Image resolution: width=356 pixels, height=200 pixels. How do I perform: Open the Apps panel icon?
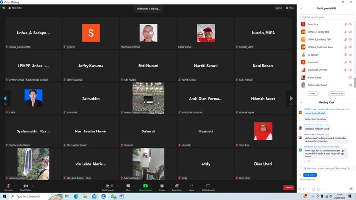point(191,187)
